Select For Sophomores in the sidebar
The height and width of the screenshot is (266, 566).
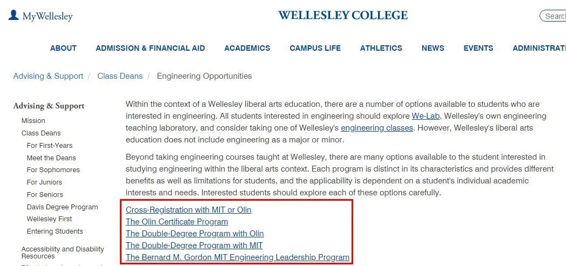(53, 170)
